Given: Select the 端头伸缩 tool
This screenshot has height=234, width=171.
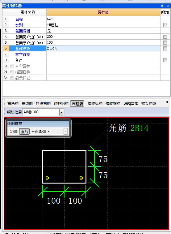Looking at the screenshot, I should [x=149, y=104].
